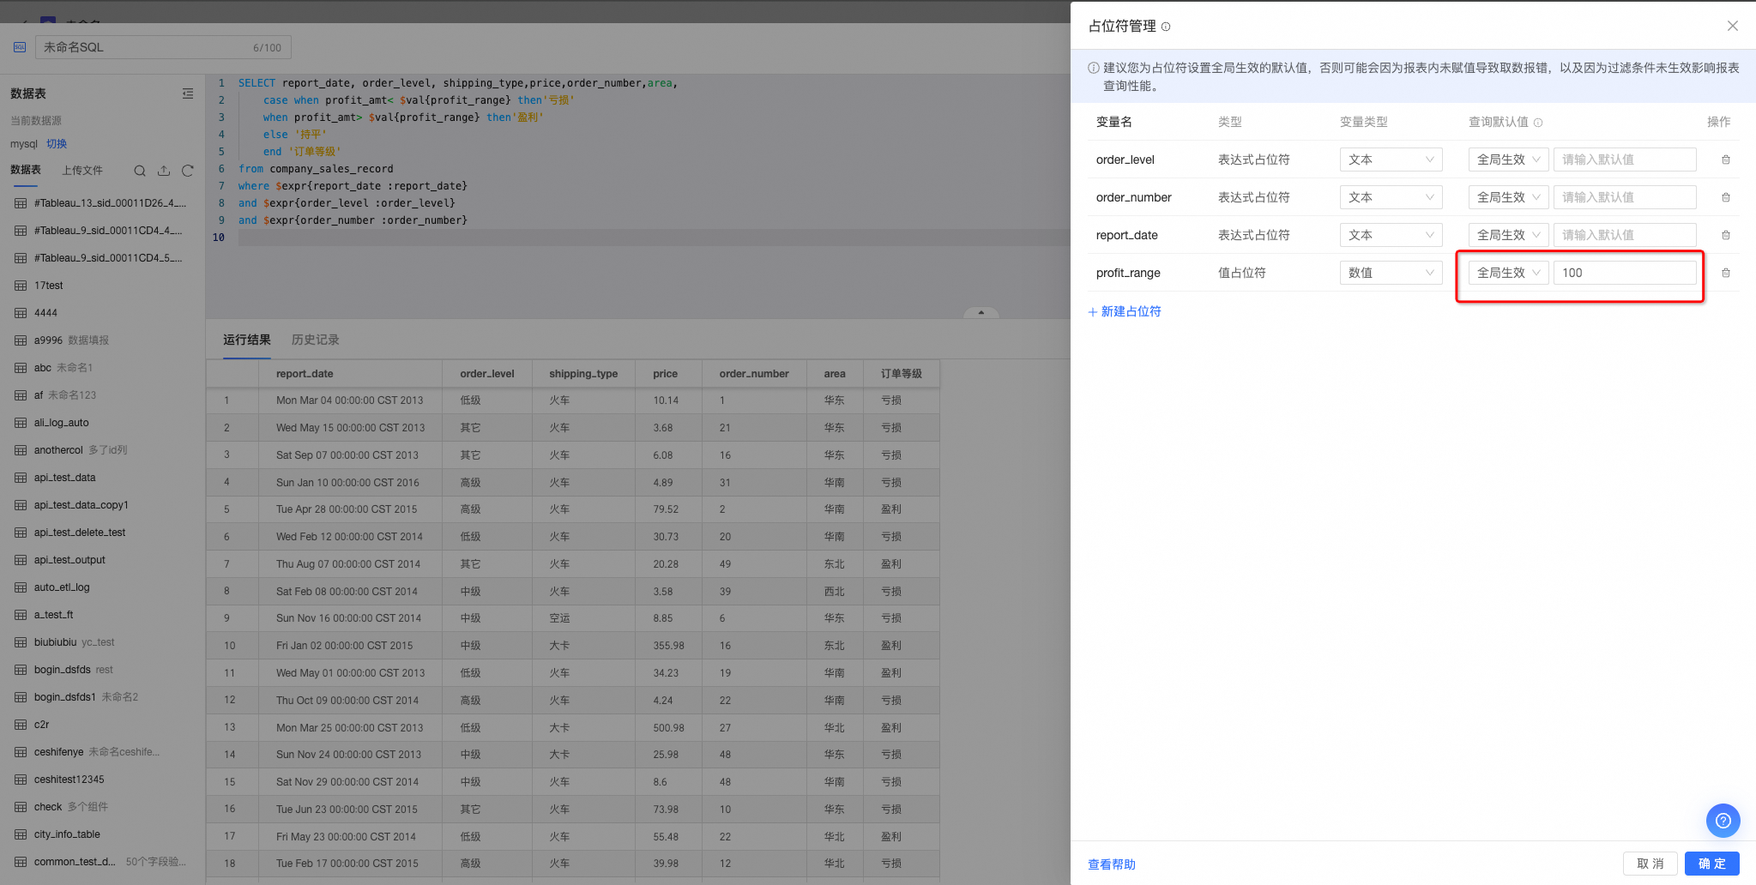Delete the report_date placeholder row
The image size is (1756, 885).
[1726, 235]
